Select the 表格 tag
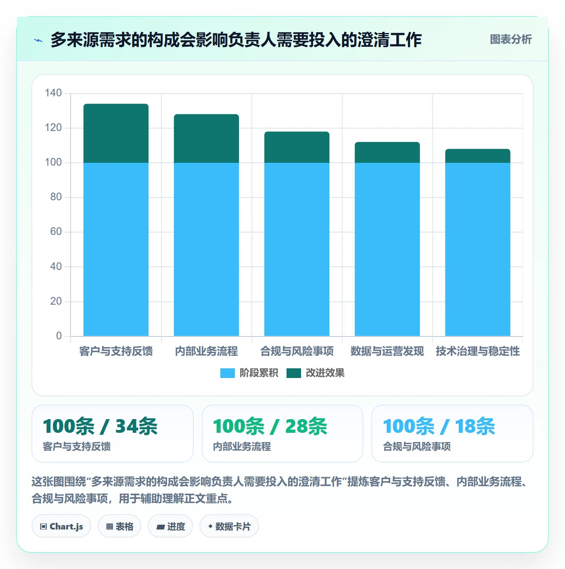 point(119,526)
